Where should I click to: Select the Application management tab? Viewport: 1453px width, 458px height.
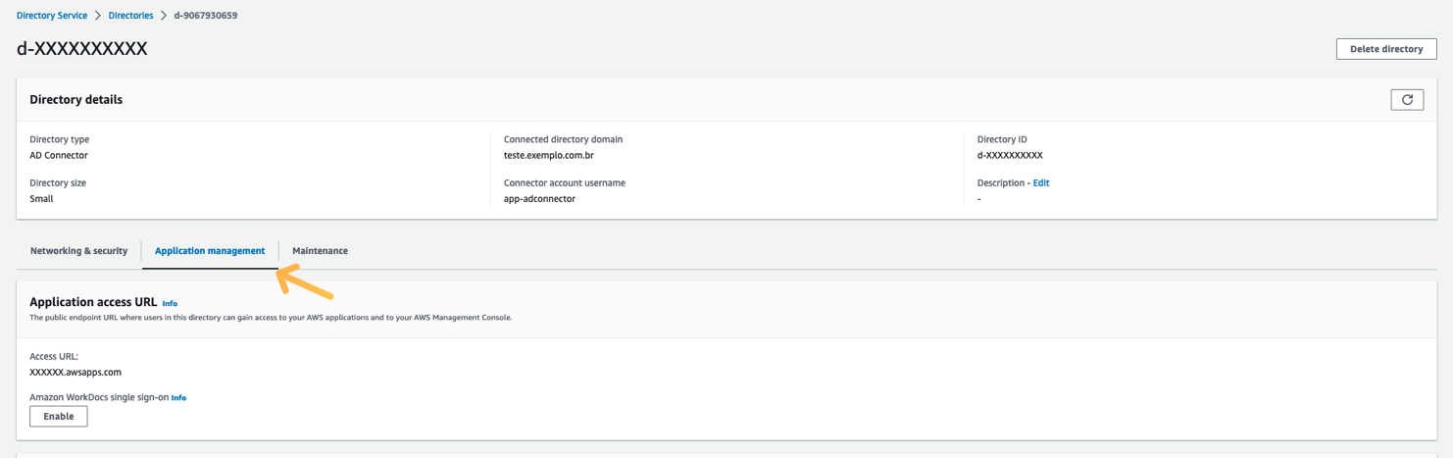click(x=210, y=251)
